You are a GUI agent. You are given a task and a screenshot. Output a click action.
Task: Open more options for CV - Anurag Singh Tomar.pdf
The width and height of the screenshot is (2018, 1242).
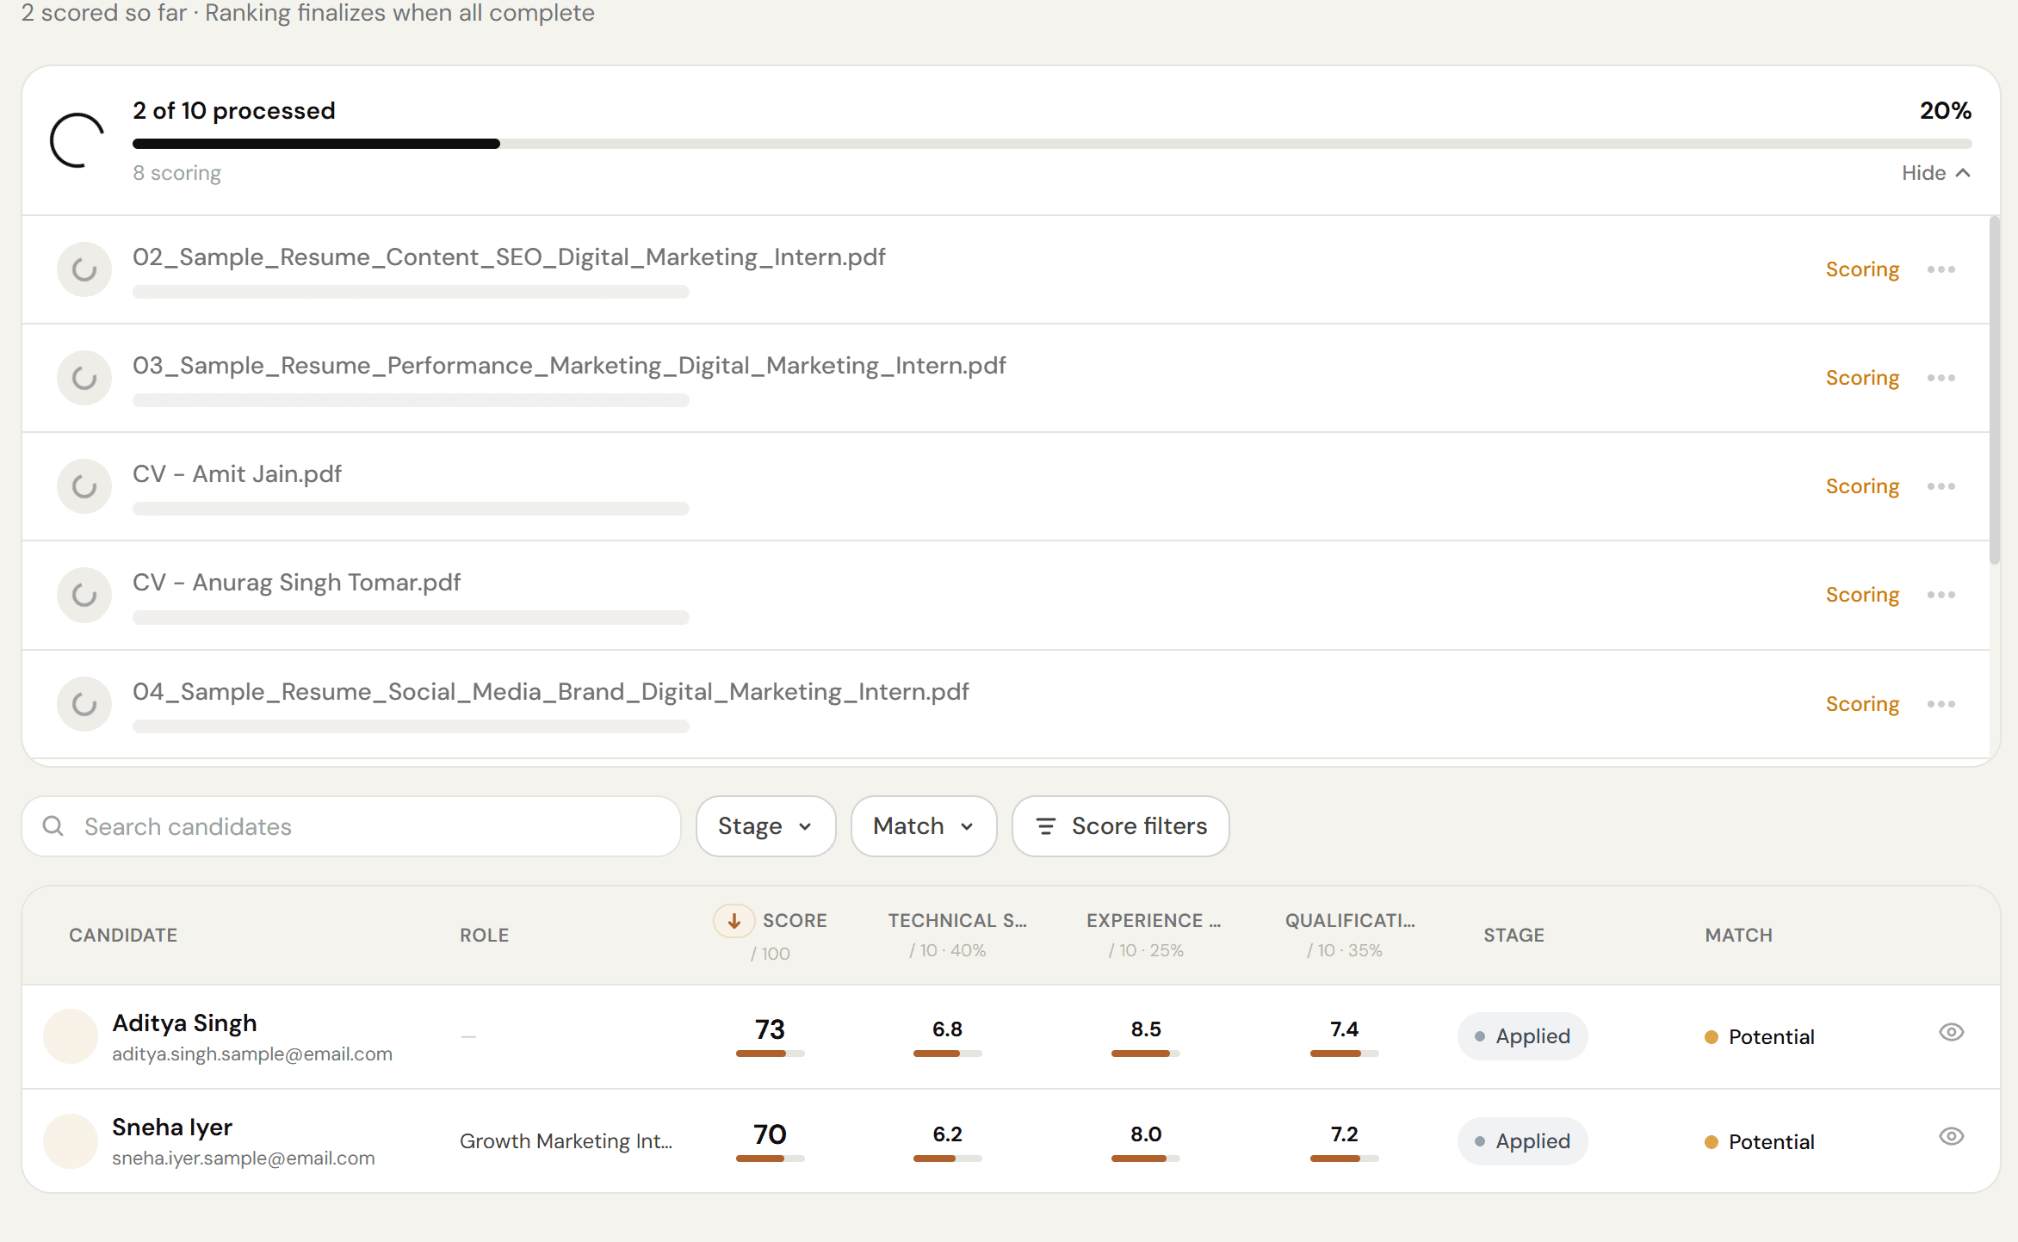coord(1941,595)
